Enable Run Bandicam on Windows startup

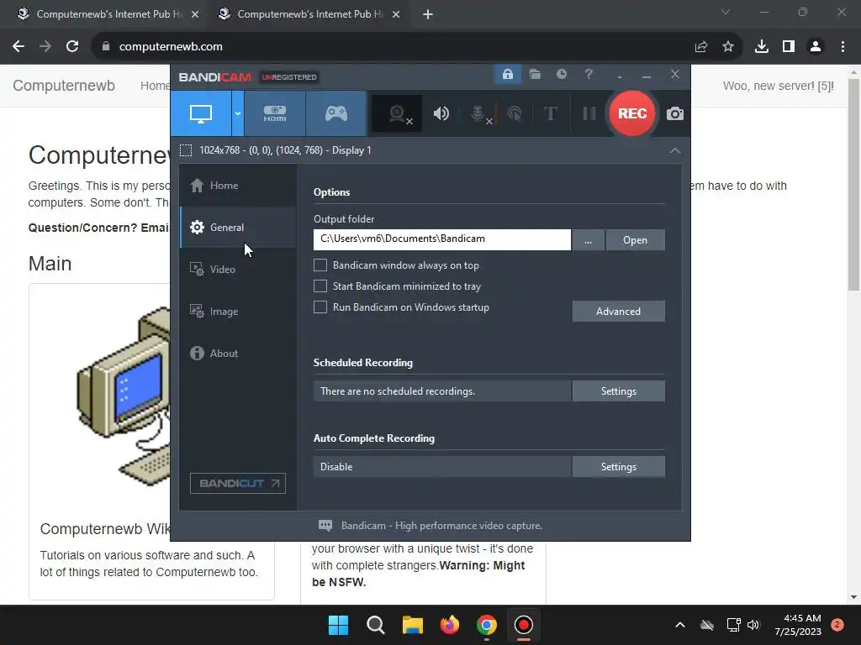pos(320,307)
